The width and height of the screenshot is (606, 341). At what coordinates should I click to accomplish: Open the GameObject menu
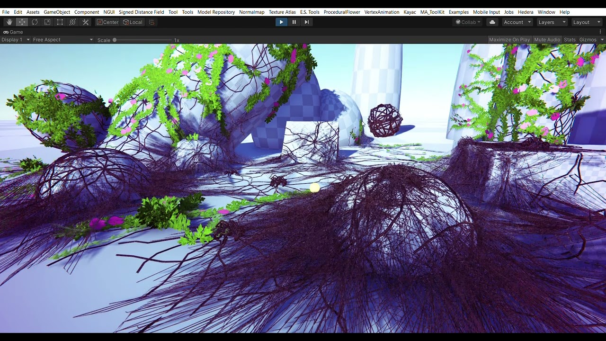57,12
